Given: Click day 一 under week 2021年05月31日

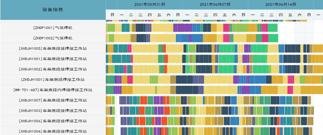Looking at the screenshot, I should pos(122,14).
